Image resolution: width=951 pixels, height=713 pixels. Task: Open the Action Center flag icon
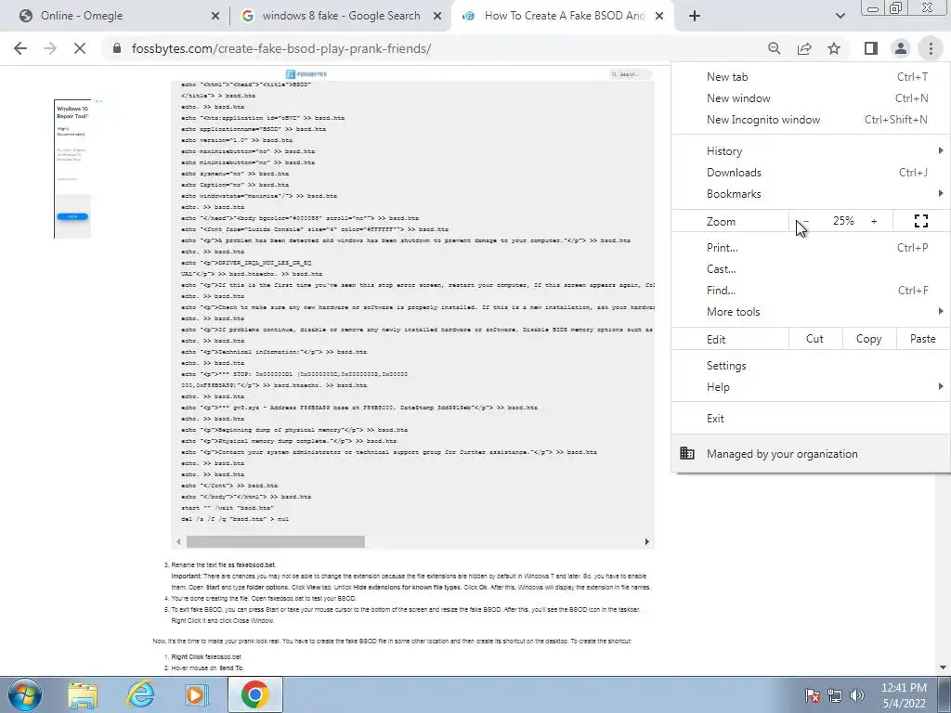coord(813,695)
